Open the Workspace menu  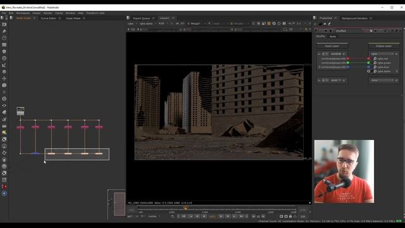point(23,13)
